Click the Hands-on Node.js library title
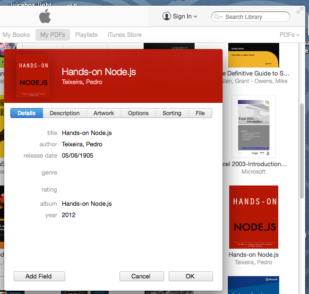This screenshot has height=294, width=309. [x=254, y=255]
